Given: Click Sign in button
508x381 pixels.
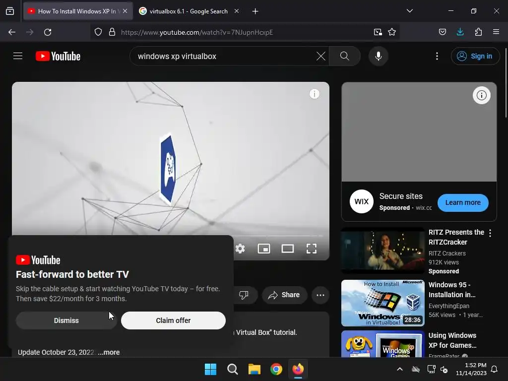Looking at the screenshot, I should [475, 56].
